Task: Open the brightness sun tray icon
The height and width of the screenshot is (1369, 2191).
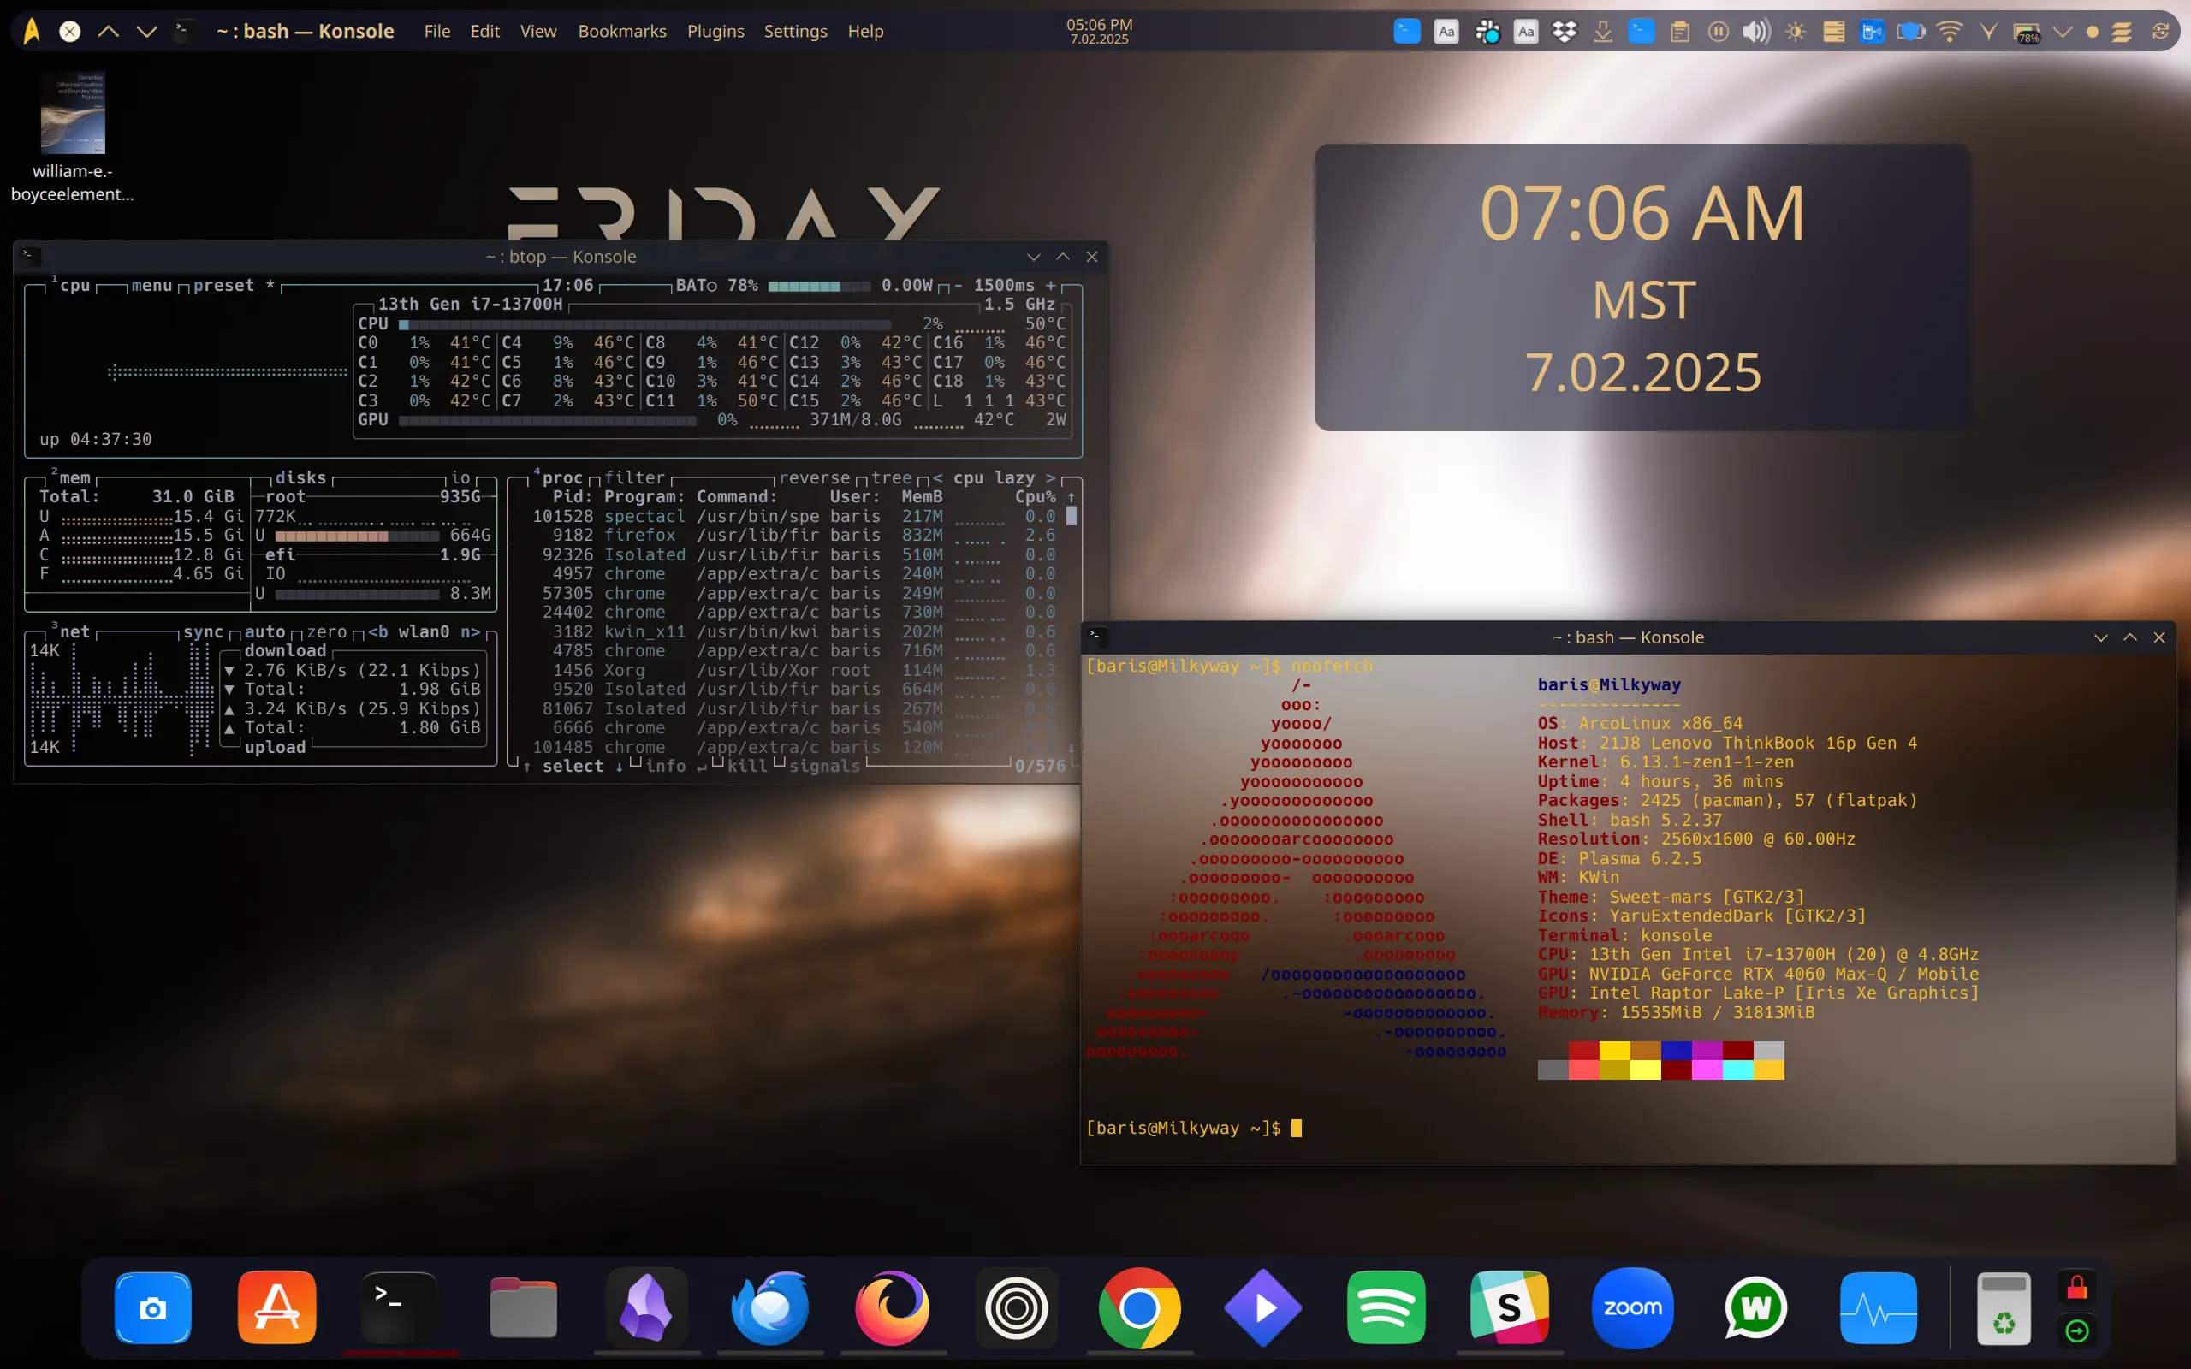Action: point(1796,32)
